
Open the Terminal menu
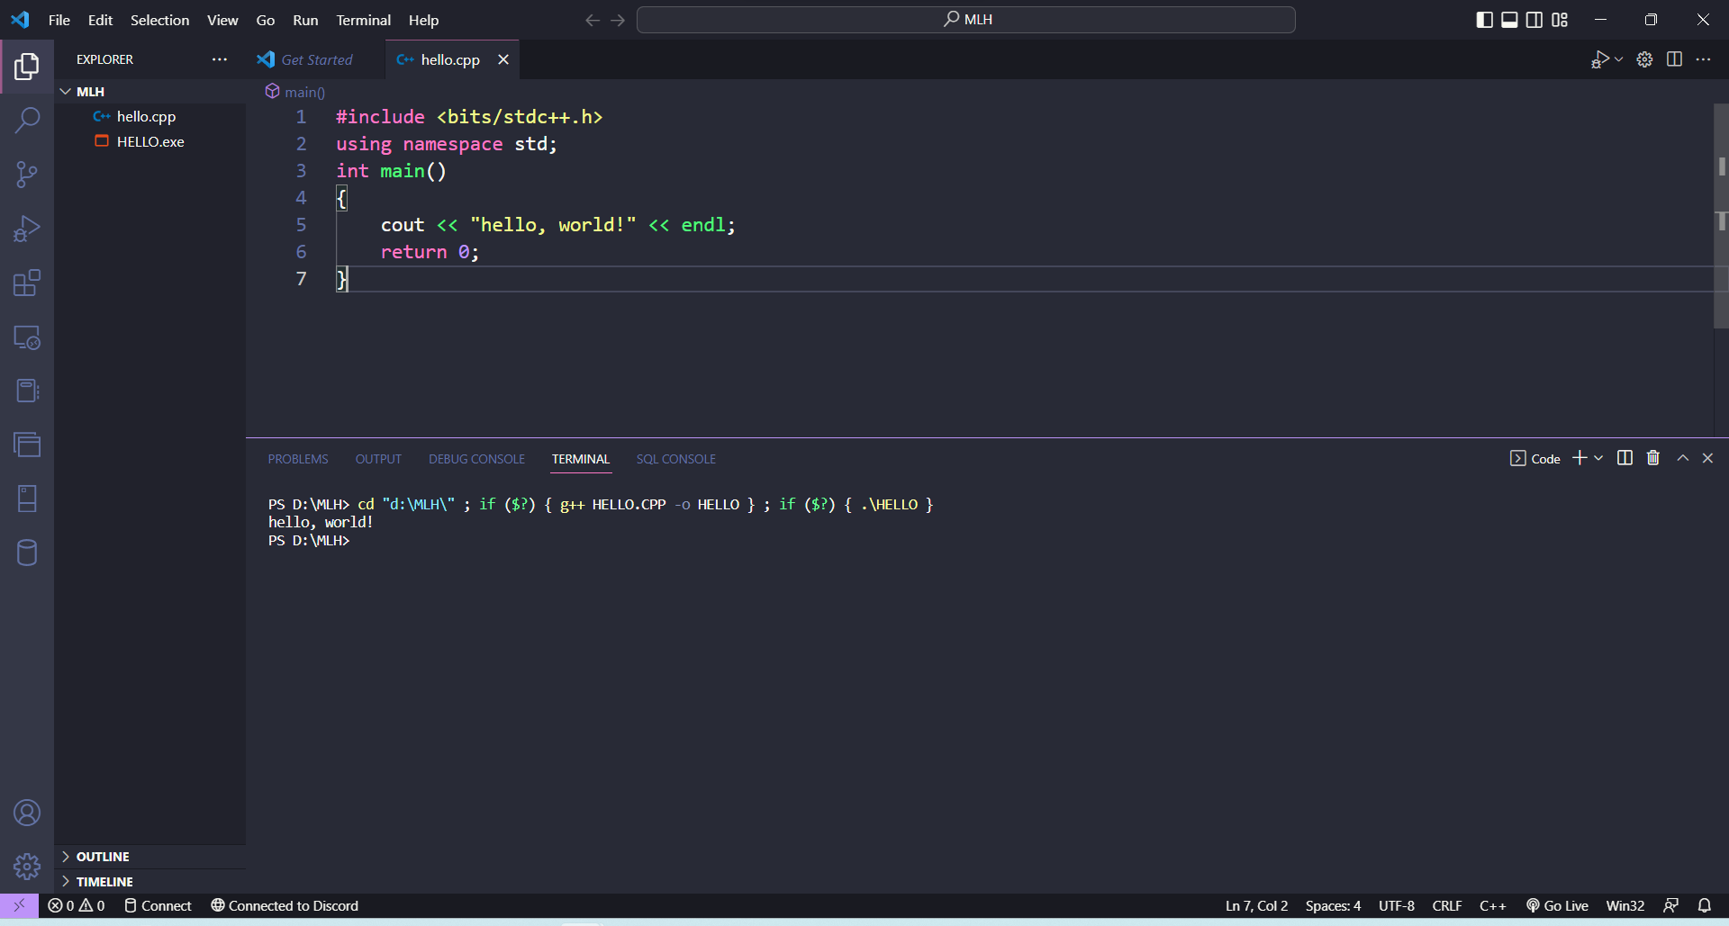click(x=364, y=20)
